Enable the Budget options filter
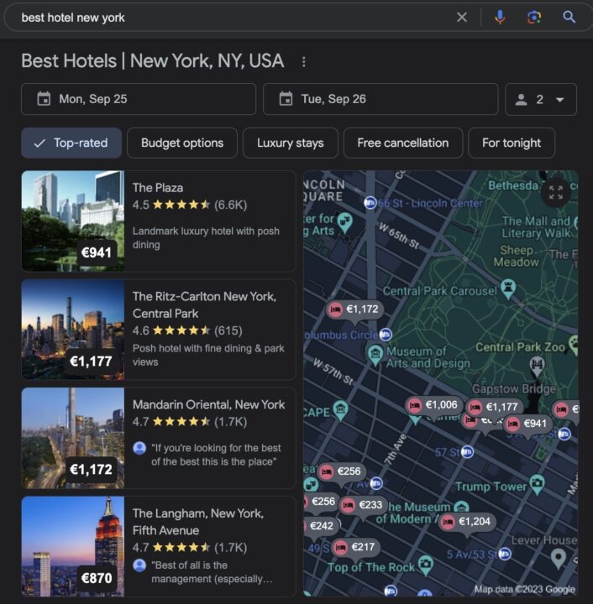This screenshot has height=604, width=593. point(182,143)
